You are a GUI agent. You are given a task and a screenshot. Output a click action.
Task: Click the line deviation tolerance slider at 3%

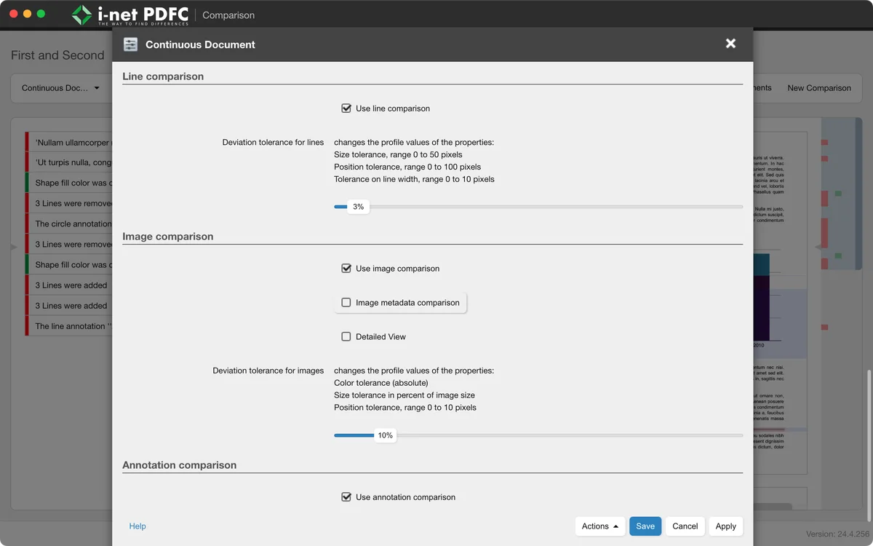[x=358, y=207]
